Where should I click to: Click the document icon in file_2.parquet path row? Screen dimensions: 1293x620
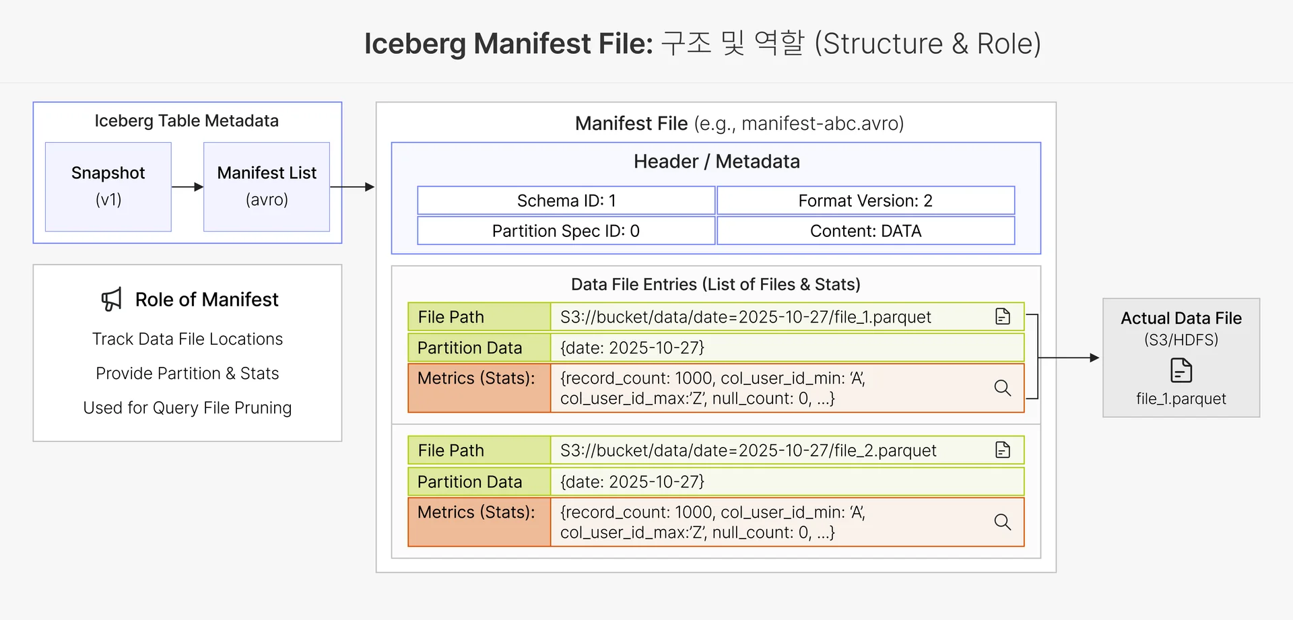click(1002, 450)
